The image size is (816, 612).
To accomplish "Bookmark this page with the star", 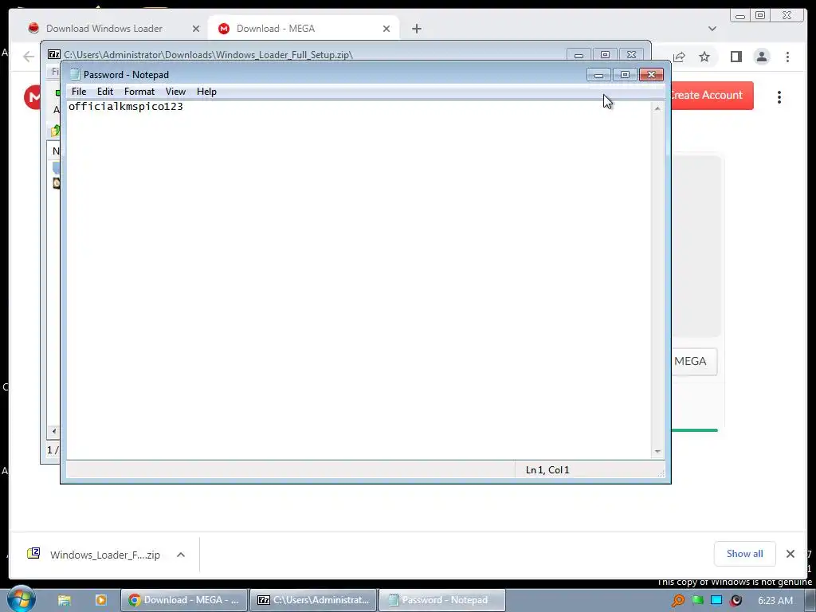I will tap(704, 57).
